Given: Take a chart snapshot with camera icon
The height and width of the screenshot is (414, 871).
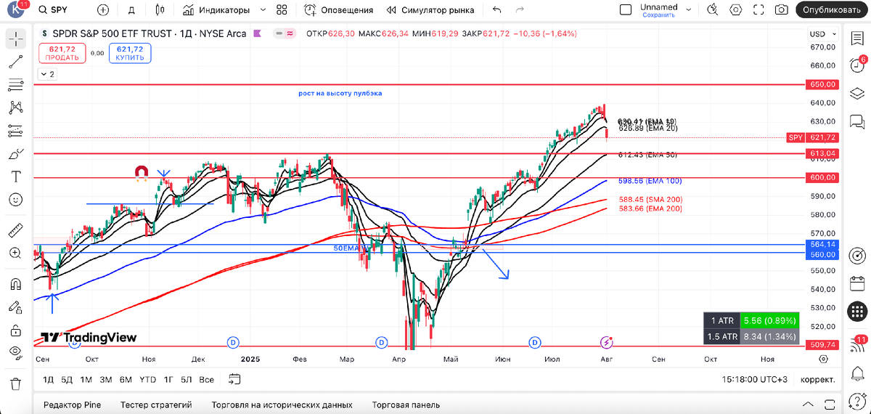Looking at the screenshot, I should coord(781,10).
